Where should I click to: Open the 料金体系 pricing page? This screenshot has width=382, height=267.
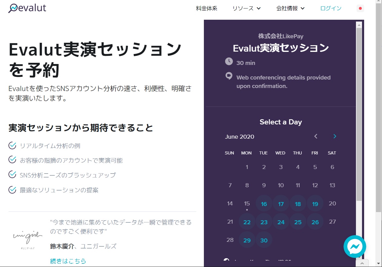pyautogui.click(x=207, y=8)
